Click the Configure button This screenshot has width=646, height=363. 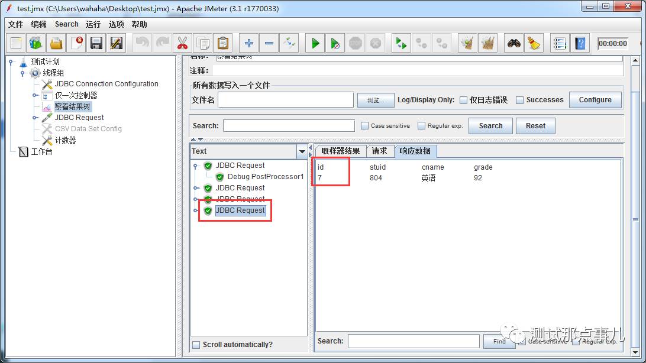[595, 99]
